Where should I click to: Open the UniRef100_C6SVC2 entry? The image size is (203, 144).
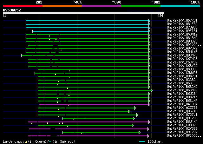182,66
